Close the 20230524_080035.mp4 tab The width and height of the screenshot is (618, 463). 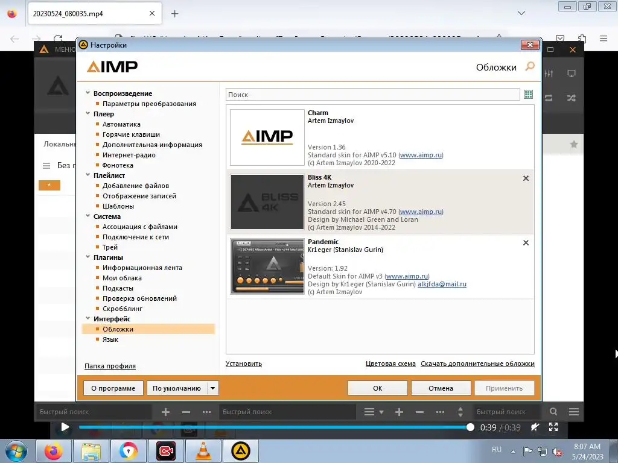152,13
